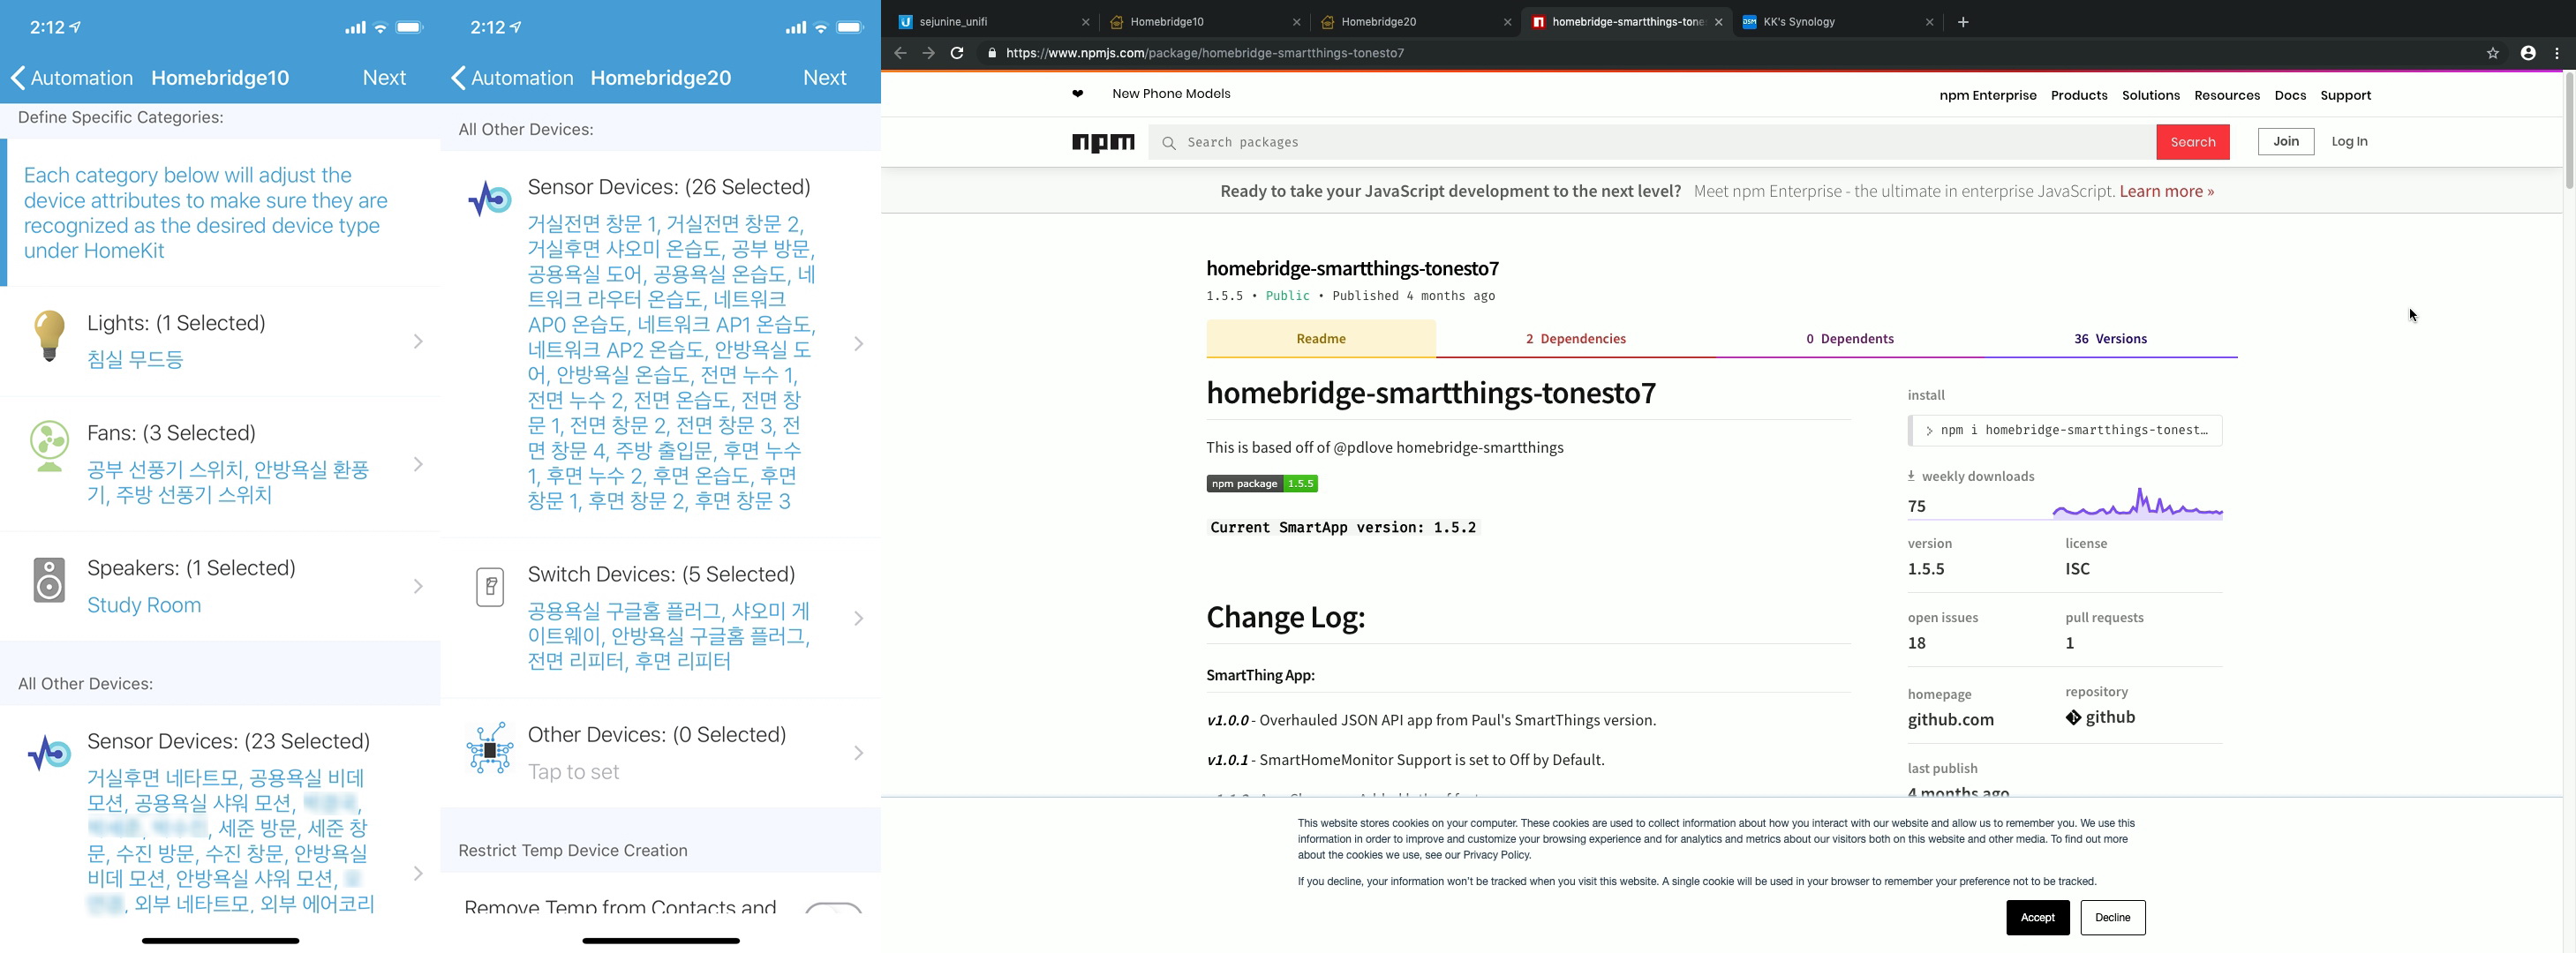Click the Speakers category icon
Viewport: 2576px width, 953px height.
coord(49,580)
